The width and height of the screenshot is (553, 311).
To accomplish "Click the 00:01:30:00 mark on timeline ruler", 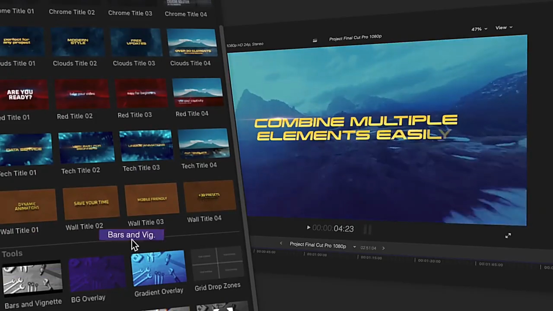I will click(x=429, y=261).
